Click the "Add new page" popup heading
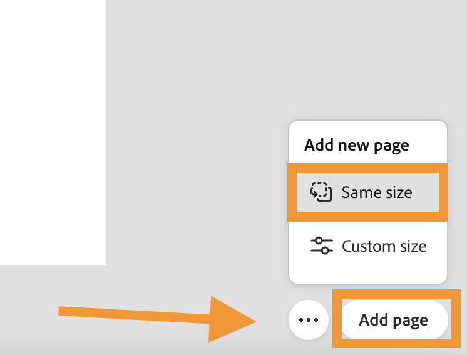467x355 pixels. point(356,146)
